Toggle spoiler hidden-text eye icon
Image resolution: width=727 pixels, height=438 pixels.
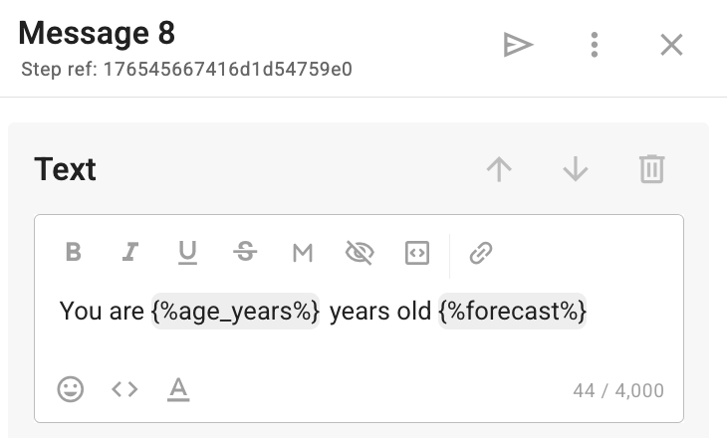pos(360,253)
